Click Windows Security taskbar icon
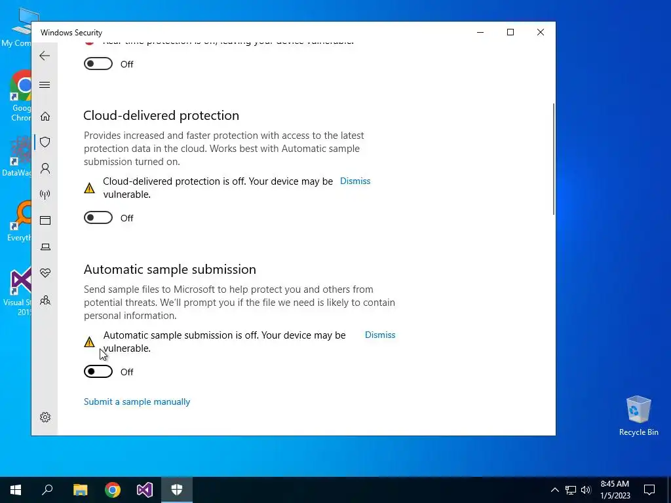Viewport: 671px width, 503px height. click(x=177, y=490)
